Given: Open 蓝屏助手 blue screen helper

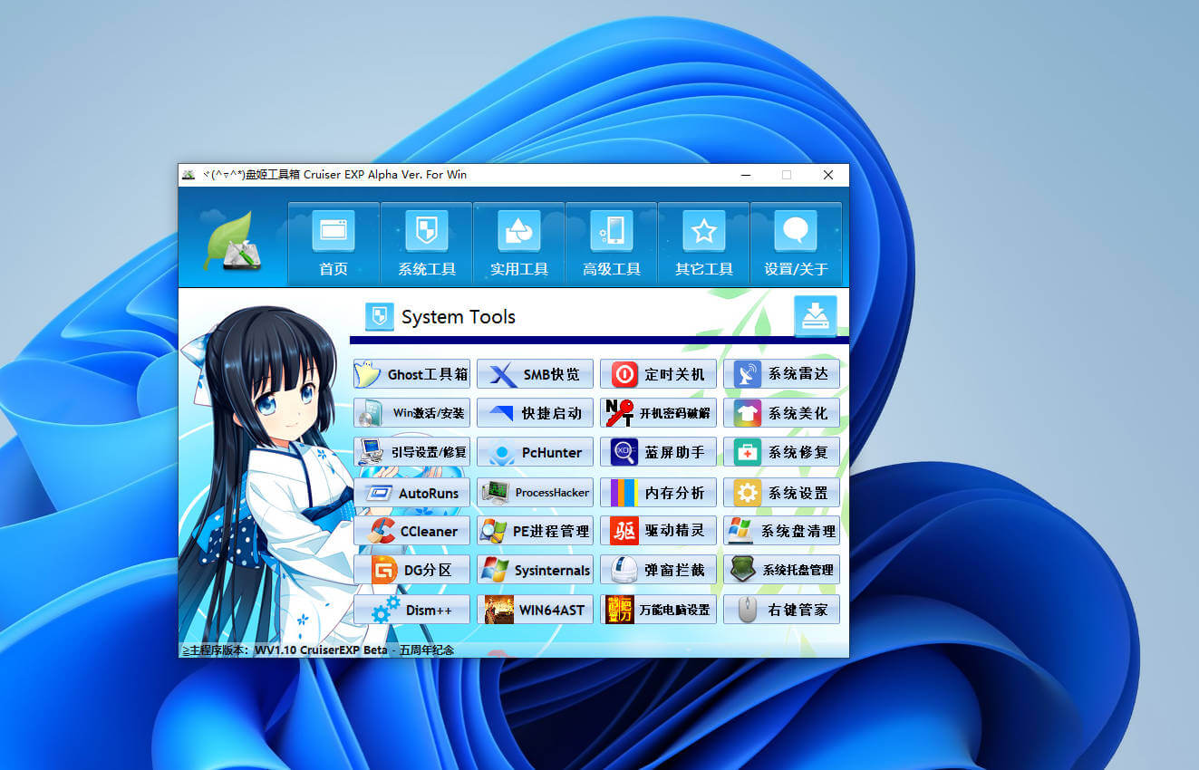Looking at the screenshot, I should (x=658, y=452).
